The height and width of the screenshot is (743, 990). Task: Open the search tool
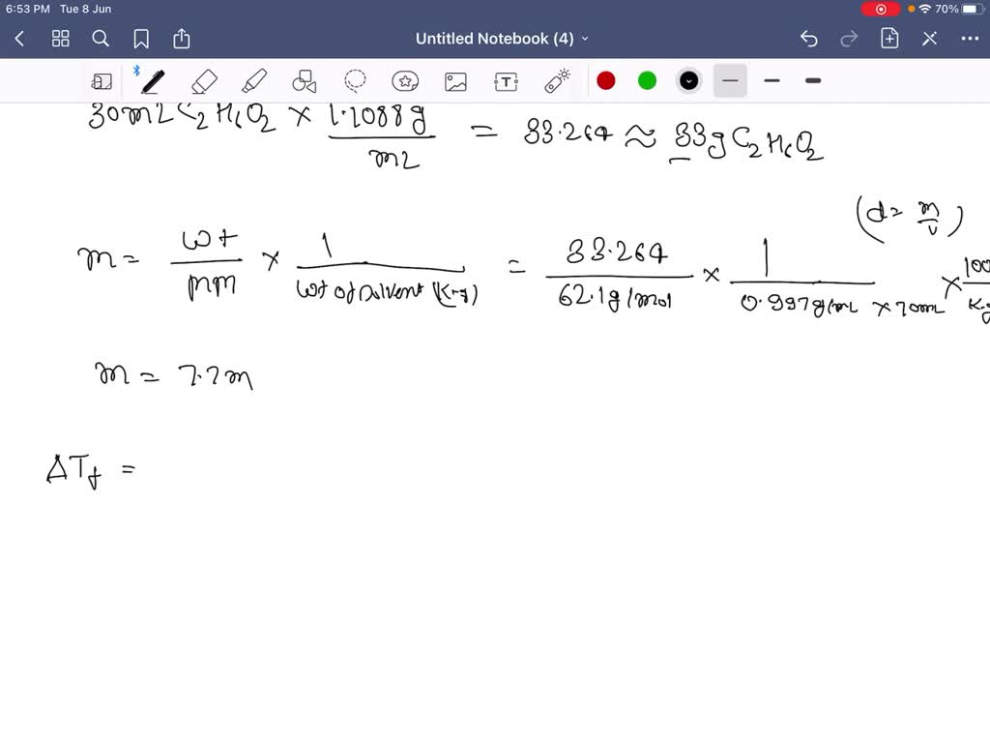[x=101, y=39]
